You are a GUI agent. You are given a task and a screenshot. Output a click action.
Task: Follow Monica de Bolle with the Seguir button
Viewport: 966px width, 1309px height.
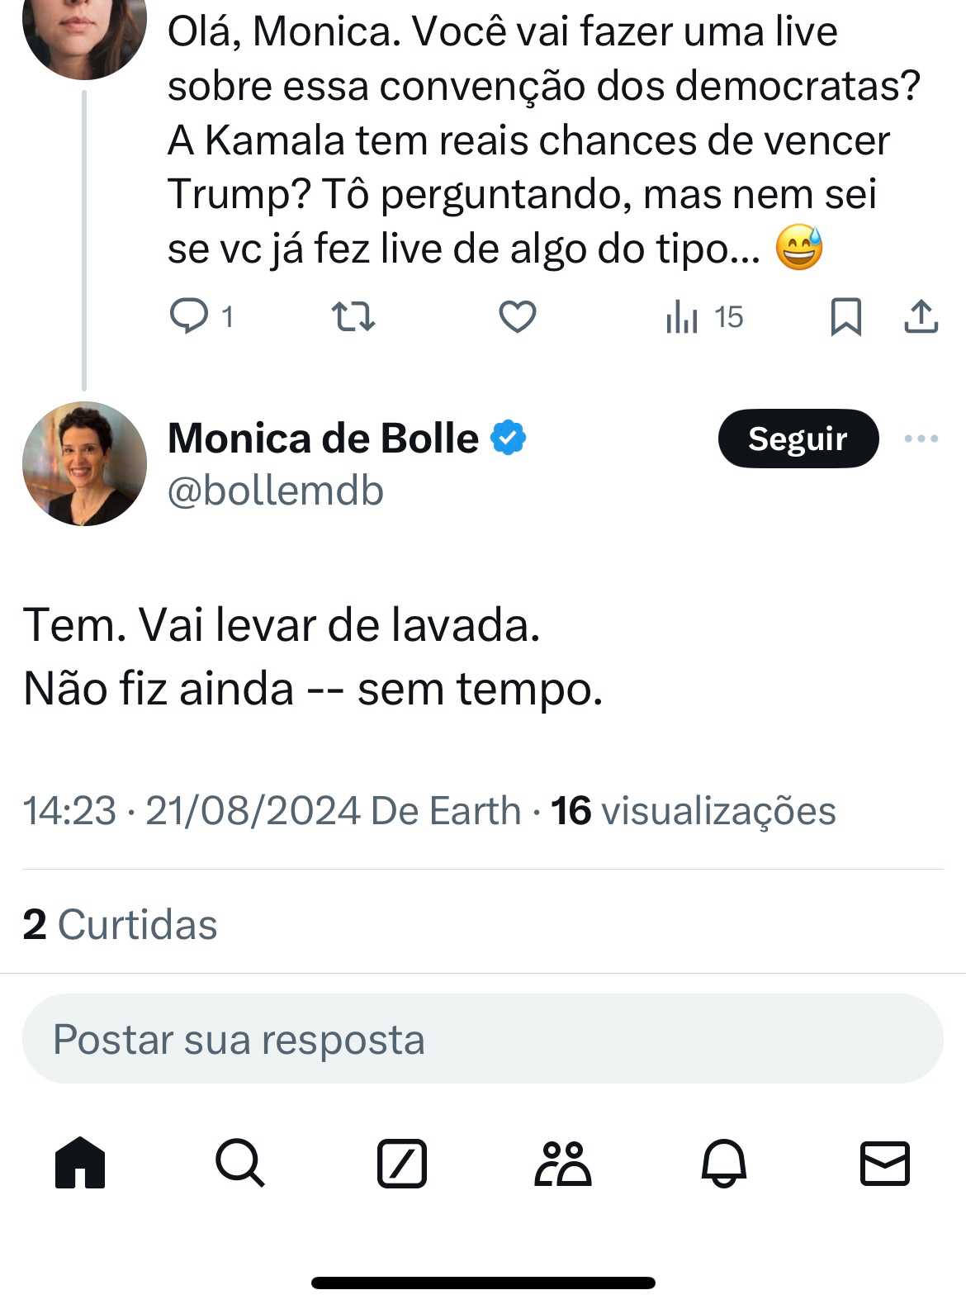[798, 439]
